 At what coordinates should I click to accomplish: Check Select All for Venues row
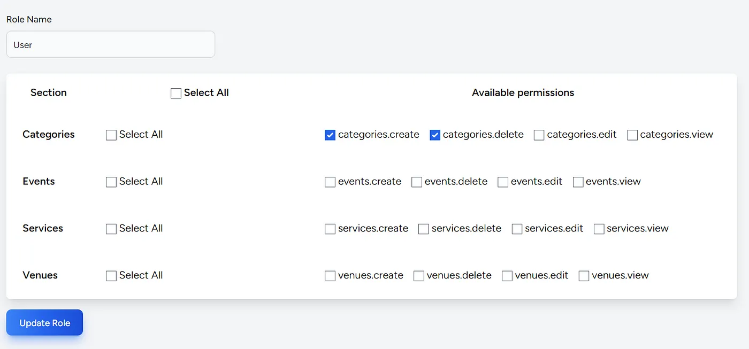coord(111,276)
